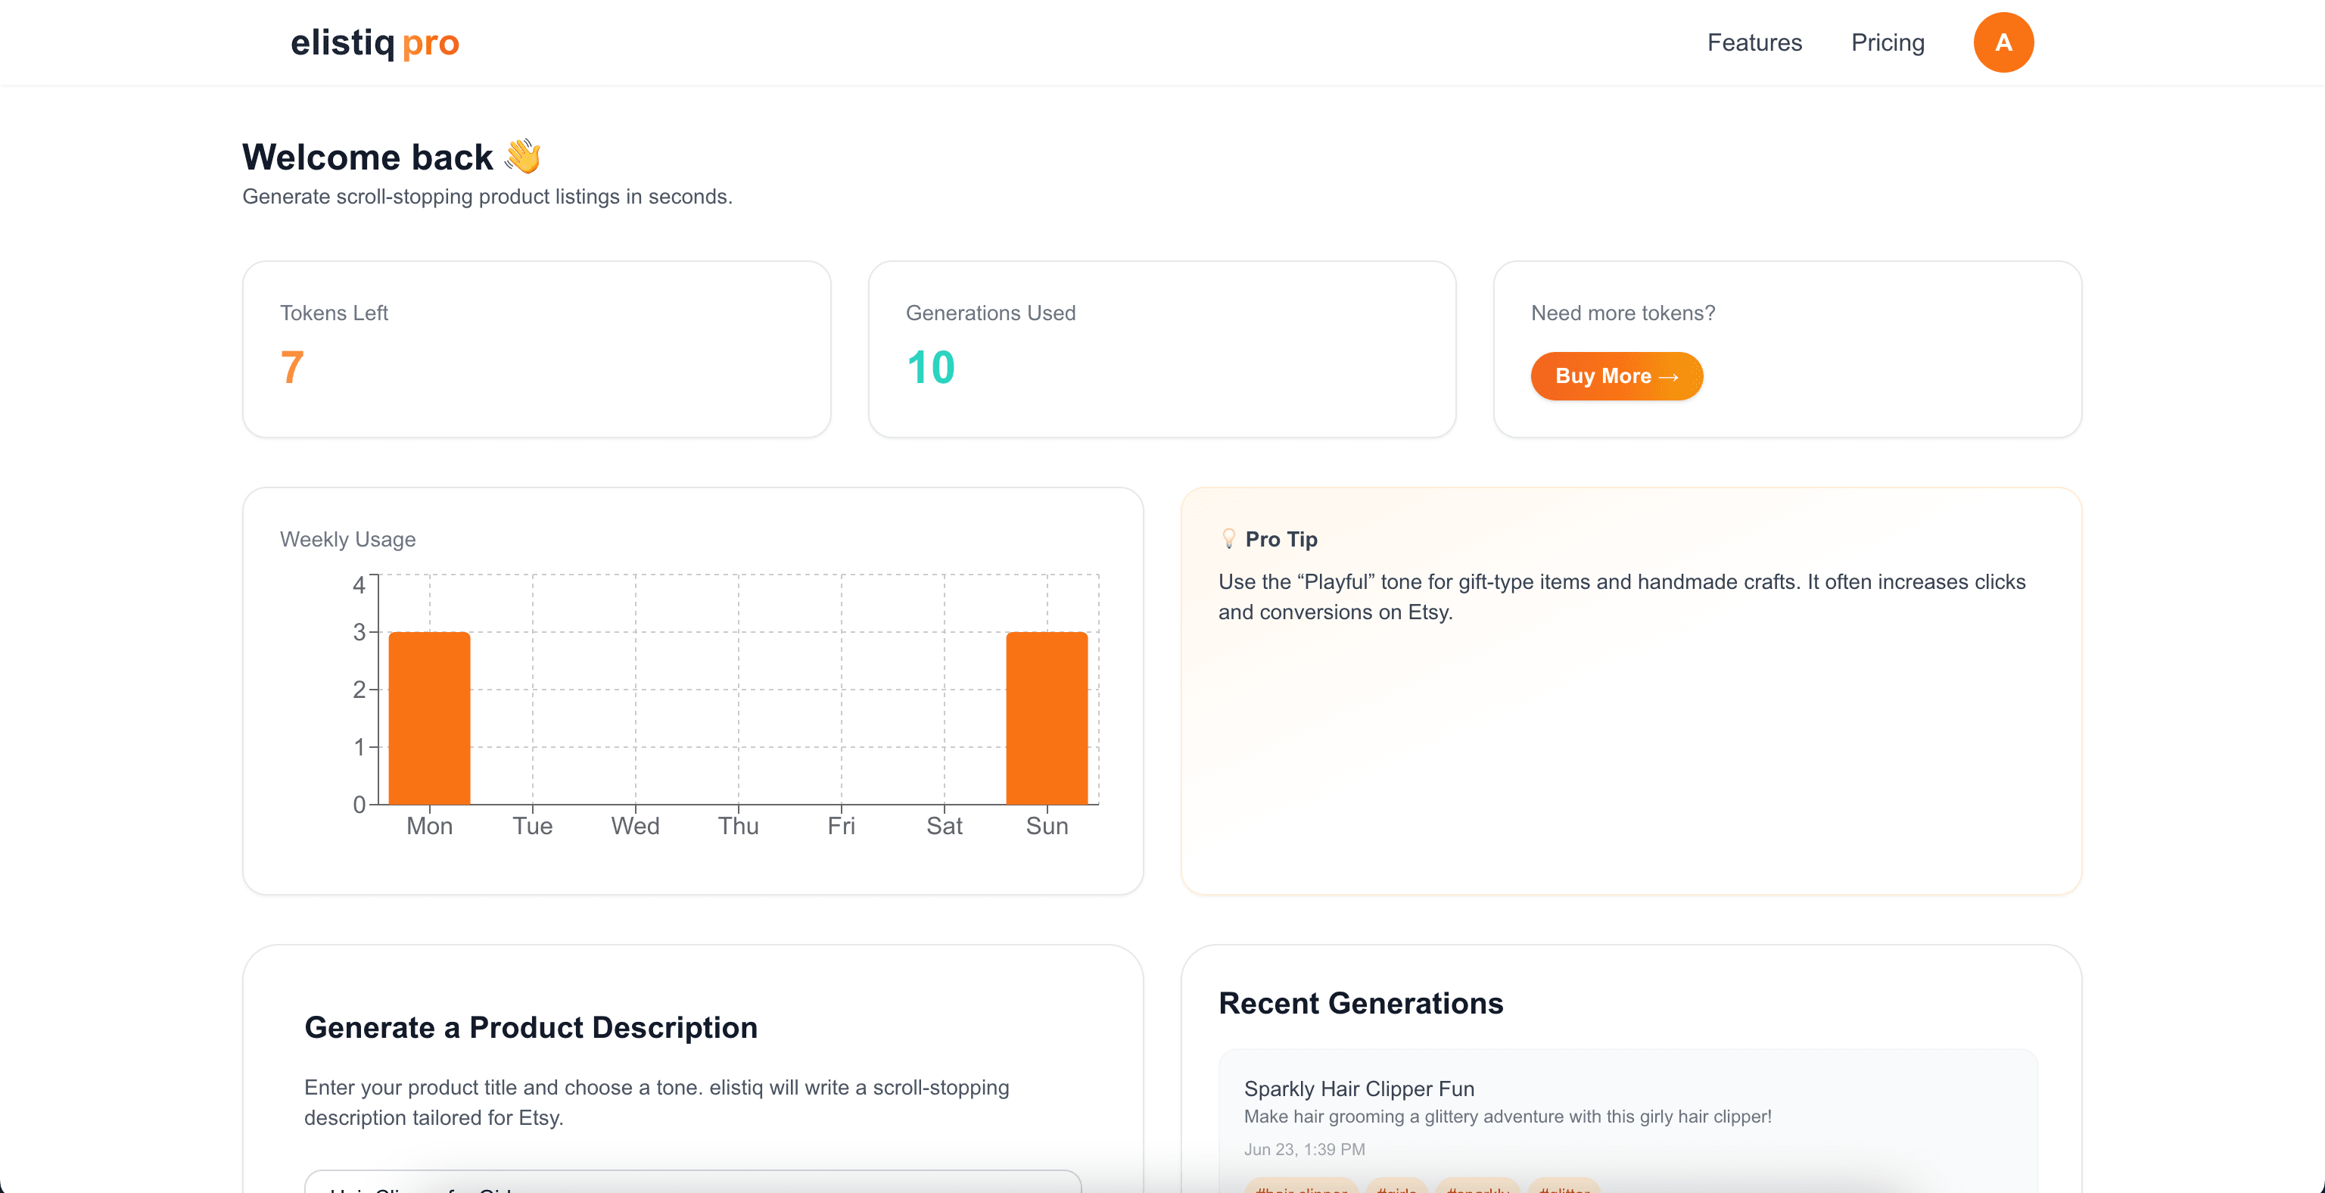Click the elistiq pro logo
The image size is (2325, 1193).
pyautogui.click(x=375, y=42)
